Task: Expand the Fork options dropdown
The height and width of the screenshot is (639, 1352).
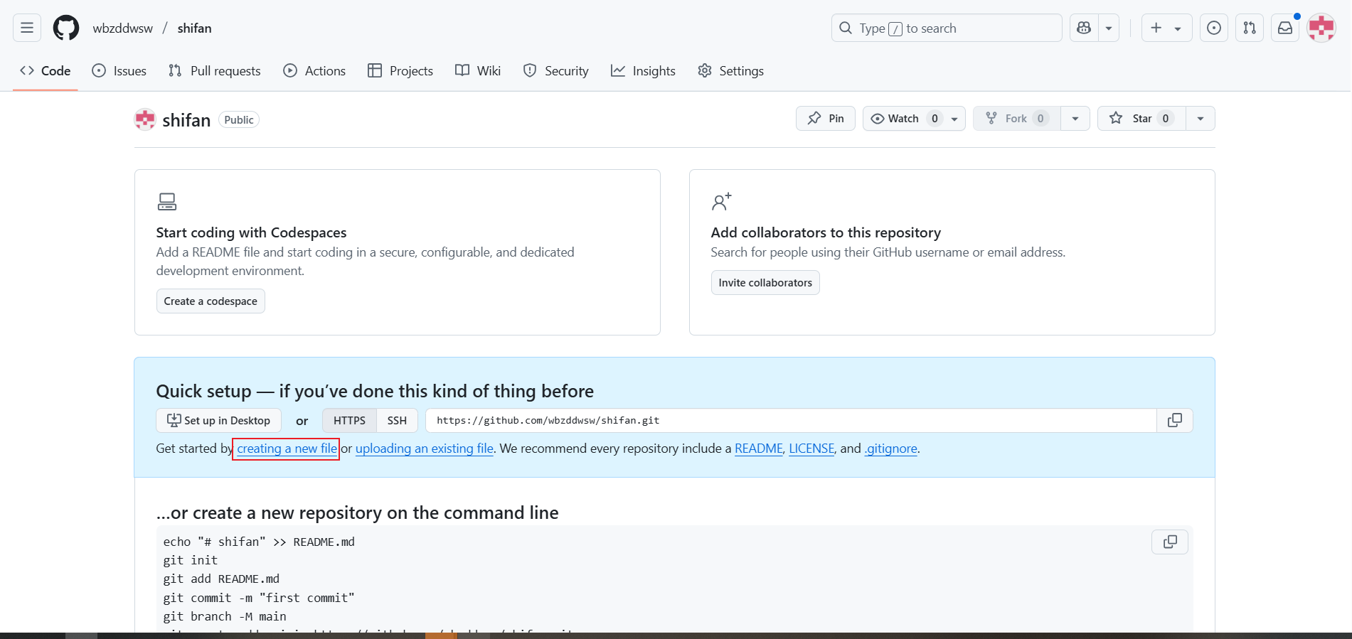Action: [x=1075, y=118]
